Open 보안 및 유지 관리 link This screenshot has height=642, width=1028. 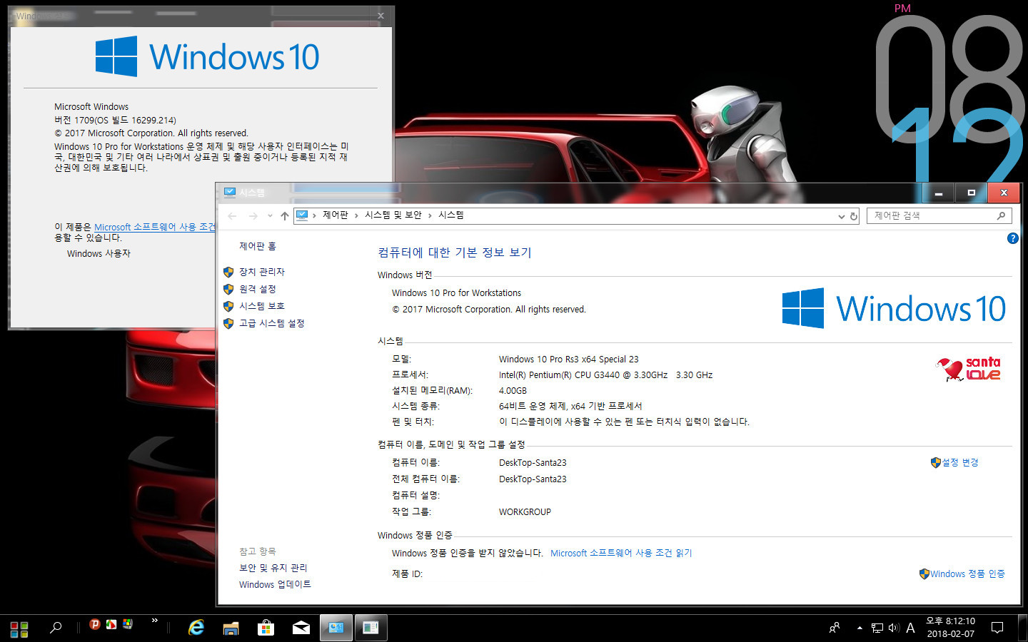(273, 568)
